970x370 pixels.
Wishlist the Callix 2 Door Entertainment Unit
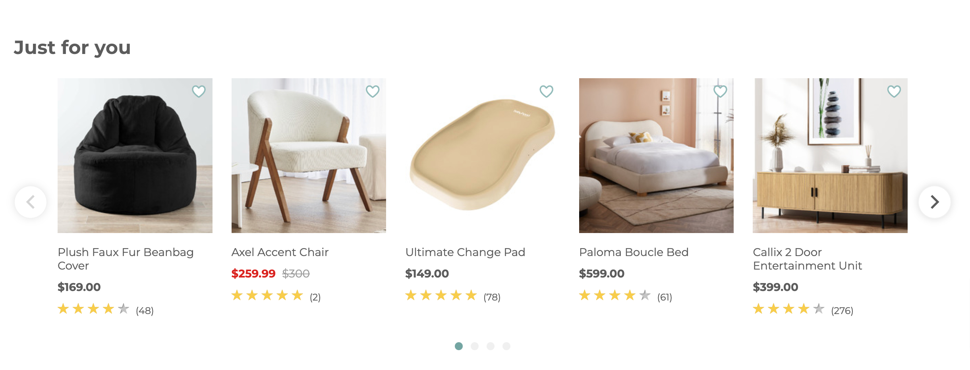[894, 91]
